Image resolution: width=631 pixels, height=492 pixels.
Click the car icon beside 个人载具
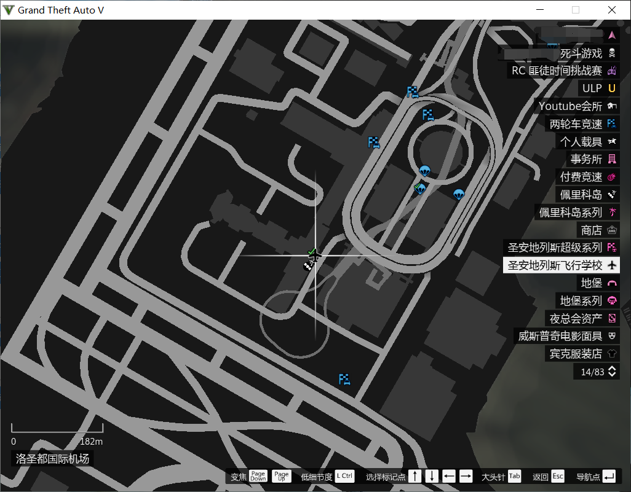tap(612, 141)
